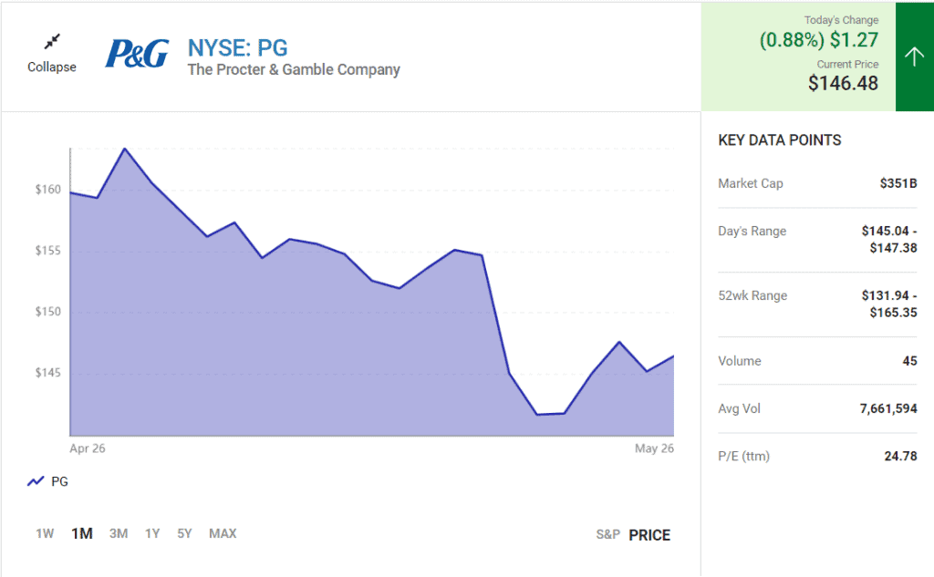Open the NYSE: PG ticker link
The image size is (934, 577).
237,47
